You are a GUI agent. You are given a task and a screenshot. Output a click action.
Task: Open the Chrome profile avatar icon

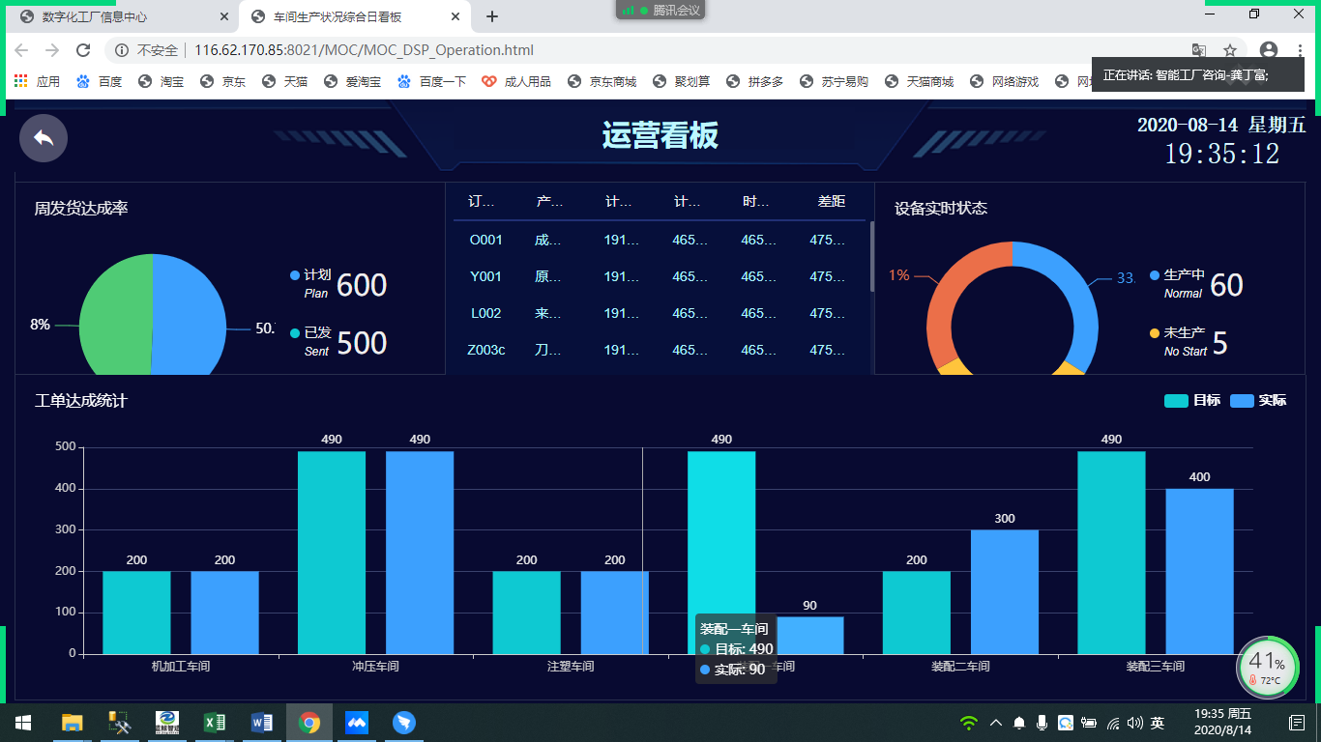pos(1269,50)
